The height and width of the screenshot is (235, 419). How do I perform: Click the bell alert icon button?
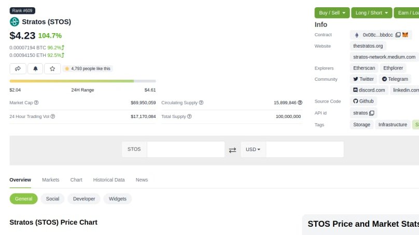click(x=35, y=68)
